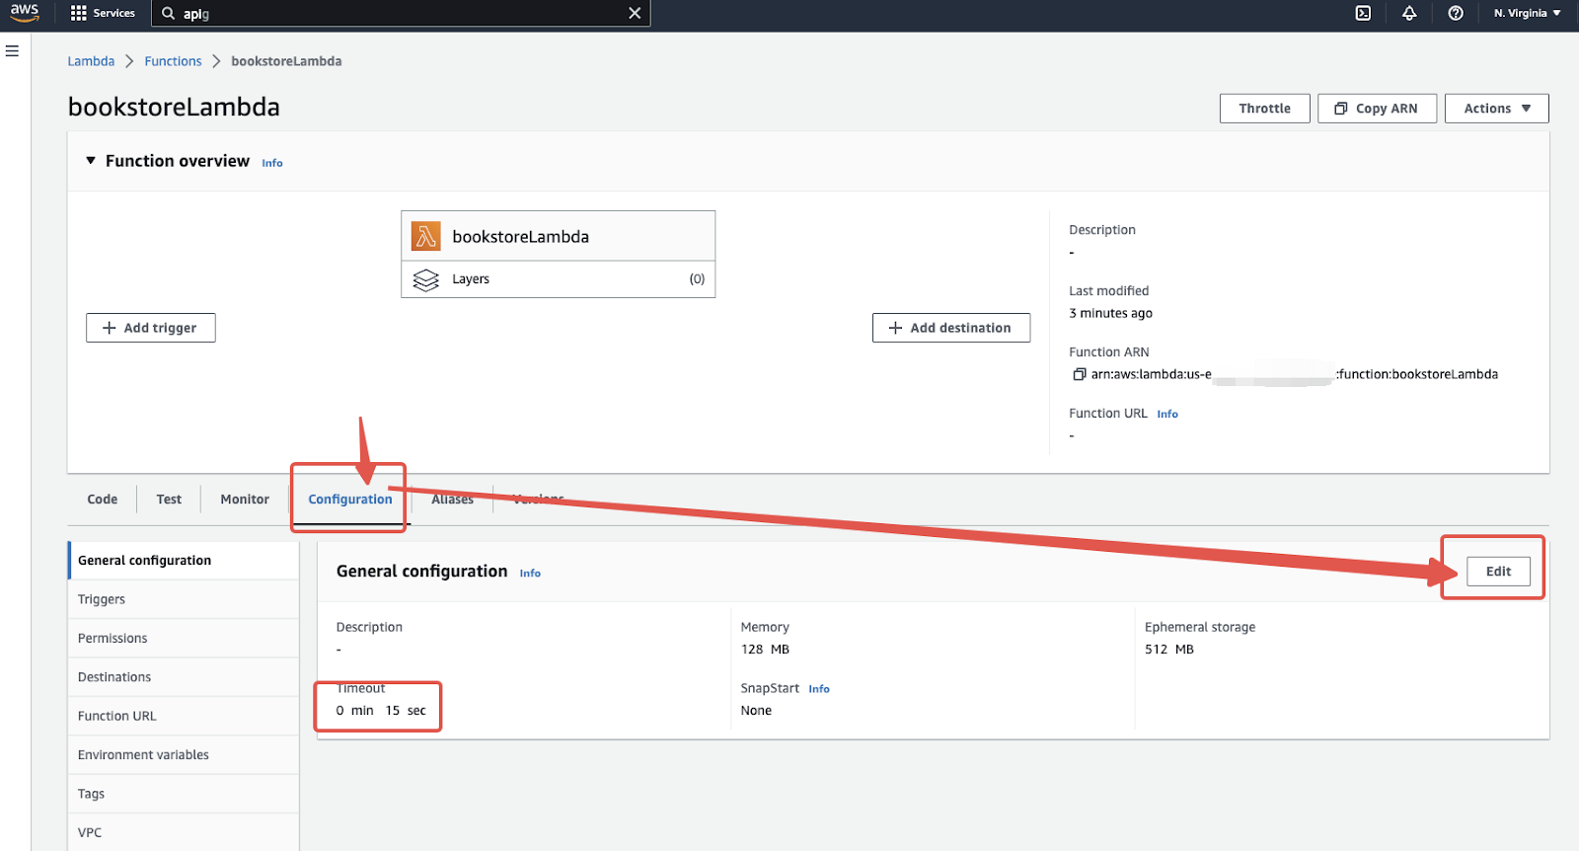
Task: Select the Layers stack icon
Action: pyautogui.click(x=425, y=279)
